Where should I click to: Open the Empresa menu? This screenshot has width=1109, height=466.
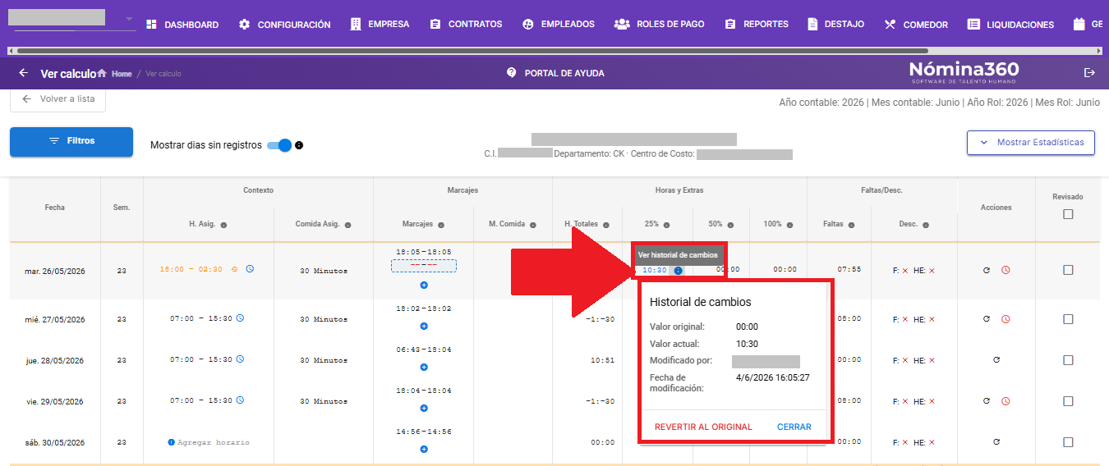click(x=380, y=25)
